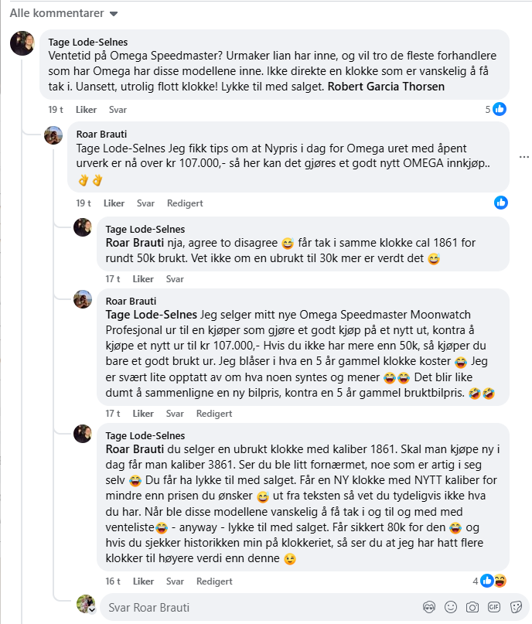Open Tage Lode-Selnes profile picture at top
Viewport: 532px width, 624px height.
(22, 43)
